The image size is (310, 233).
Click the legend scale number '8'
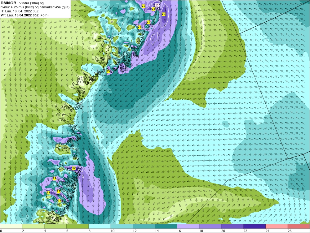click(90, 231)
